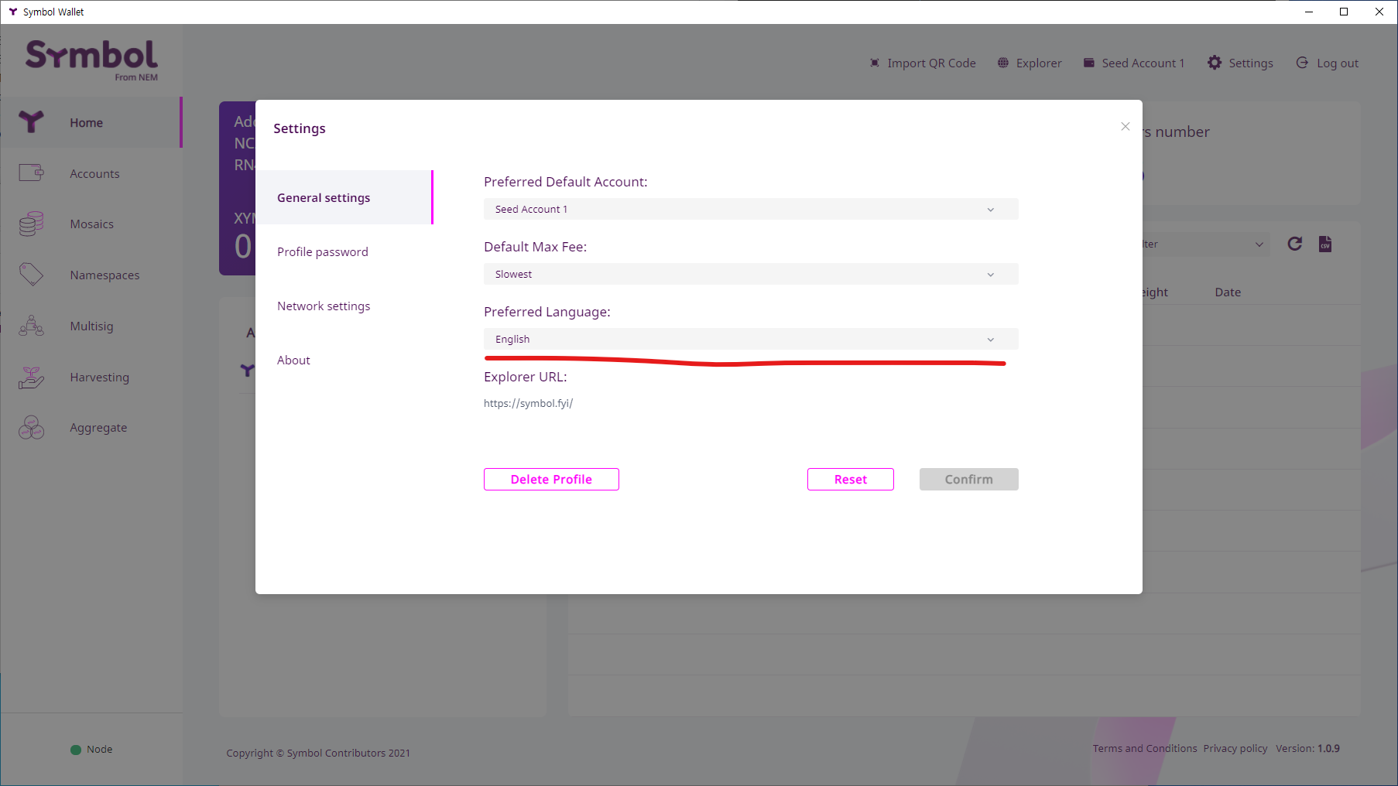Screen dimensions: 1398x786
Task: Click the green Node status dot
Action: [x=76, y=750]
